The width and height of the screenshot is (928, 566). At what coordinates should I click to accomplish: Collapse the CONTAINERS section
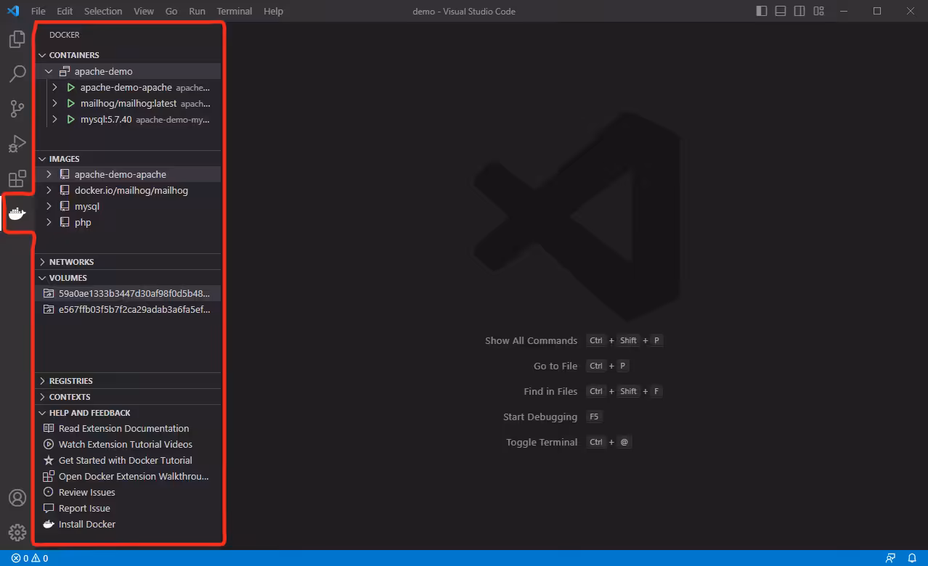pos(42,55)
